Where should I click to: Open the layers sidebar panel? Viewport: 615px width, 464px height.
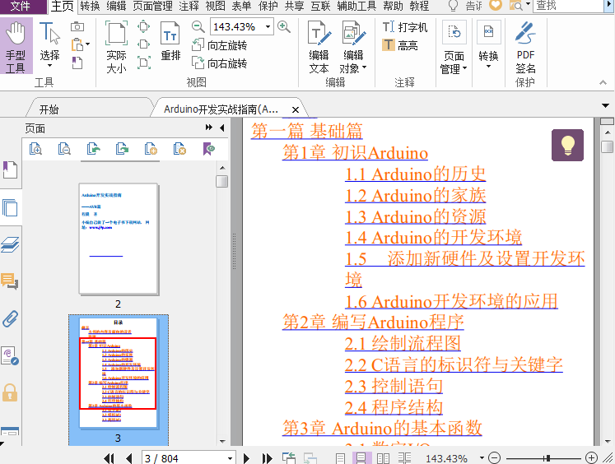click(10, 244)
